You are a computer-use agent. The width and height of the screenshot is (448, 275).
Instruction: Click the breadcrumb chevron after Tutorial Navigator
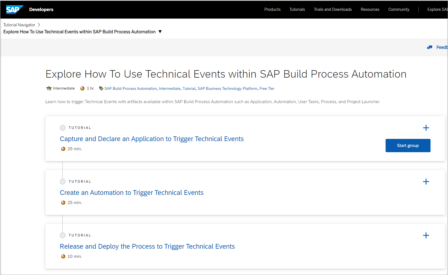click(39, 25)
